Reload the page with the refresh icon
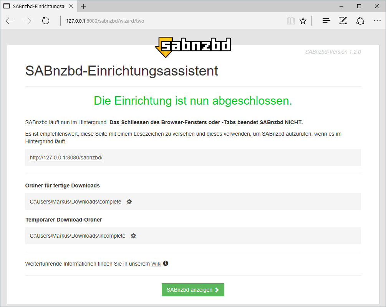The height and width of the screenshot is (307, 386). point(46,21)
